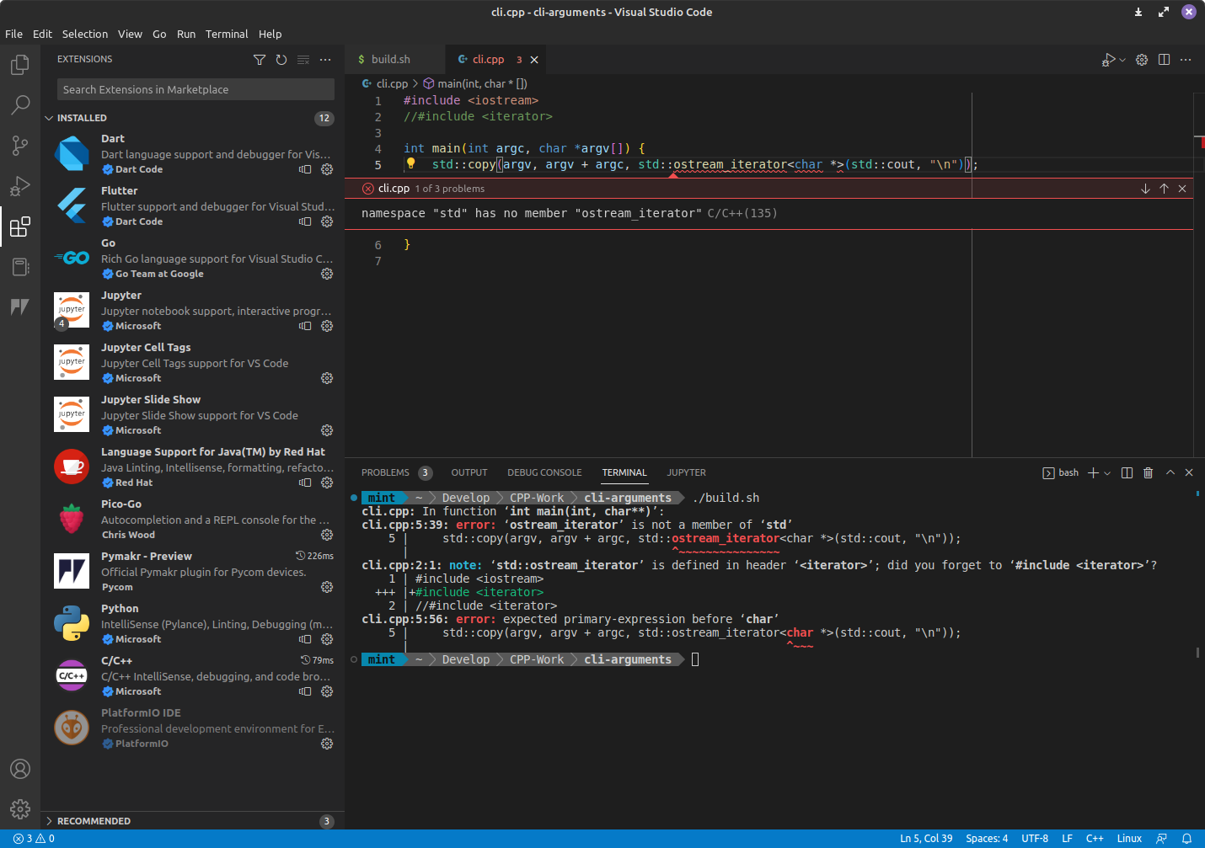Viewport: 1205px width, 848px height.
Task: Open the main function breadcrumb
Action: tap(475, 83)
